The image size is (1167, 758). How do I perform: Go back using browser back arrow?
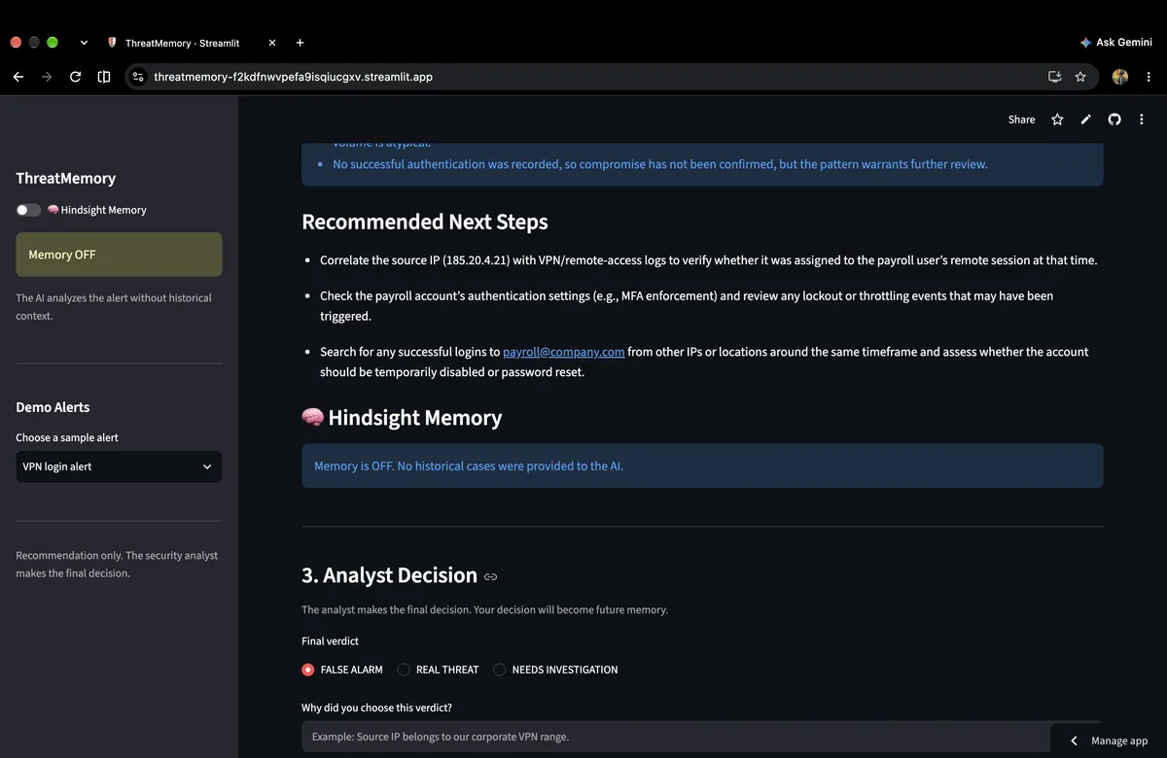click(x=18, y=77)
